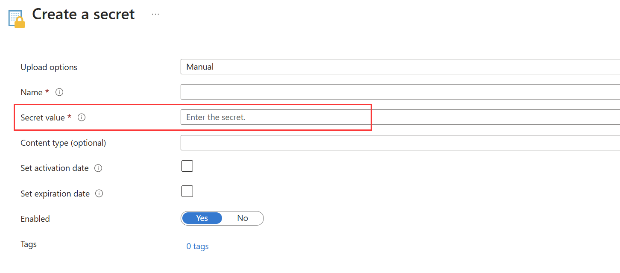The width and height of the screenshot is (620, 273).
Task: Focus the Name text field
Action: pos(400,92)
